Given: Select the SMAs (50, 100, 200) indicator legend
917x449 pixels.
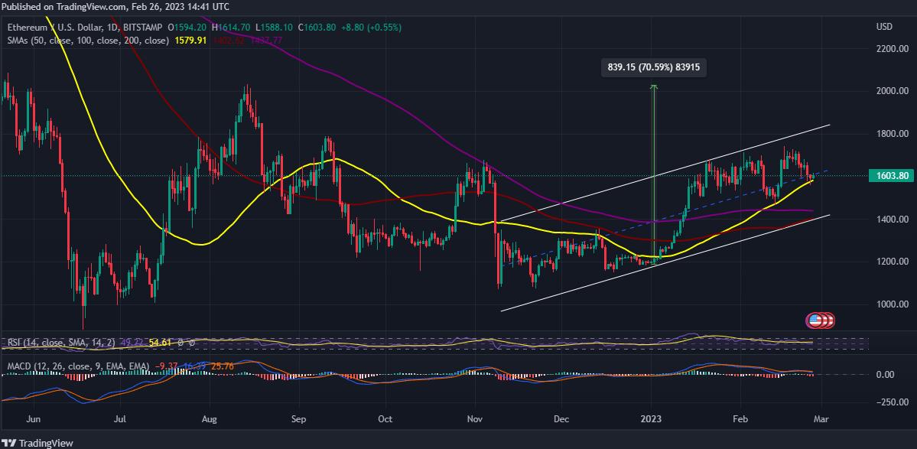Looking at the screenshot, I should (x=88, y=41).
